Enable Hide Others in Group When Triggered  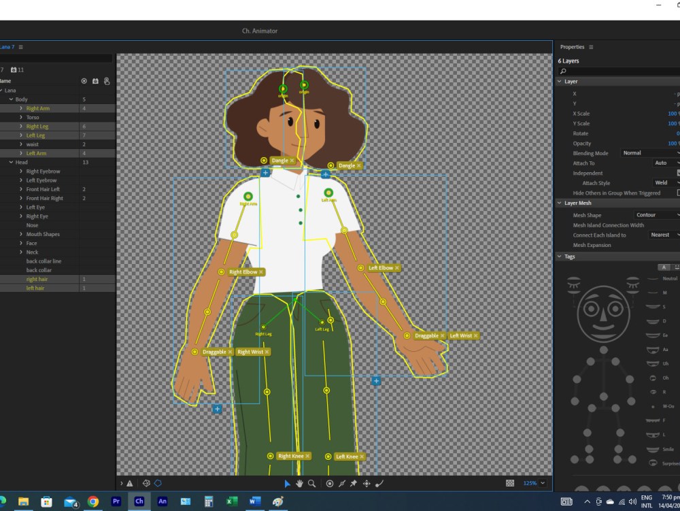(x=677, y=193)
